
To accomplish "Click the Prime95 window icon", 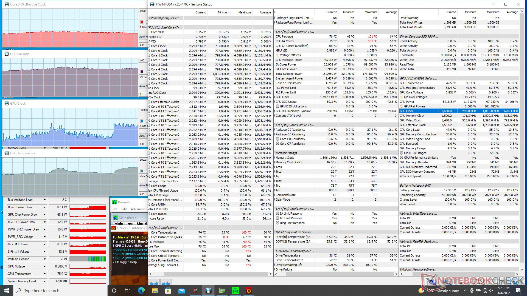I will coord(114,202).
